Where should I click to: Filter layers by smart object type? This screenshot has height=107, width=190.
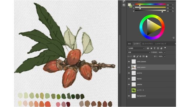161,48
